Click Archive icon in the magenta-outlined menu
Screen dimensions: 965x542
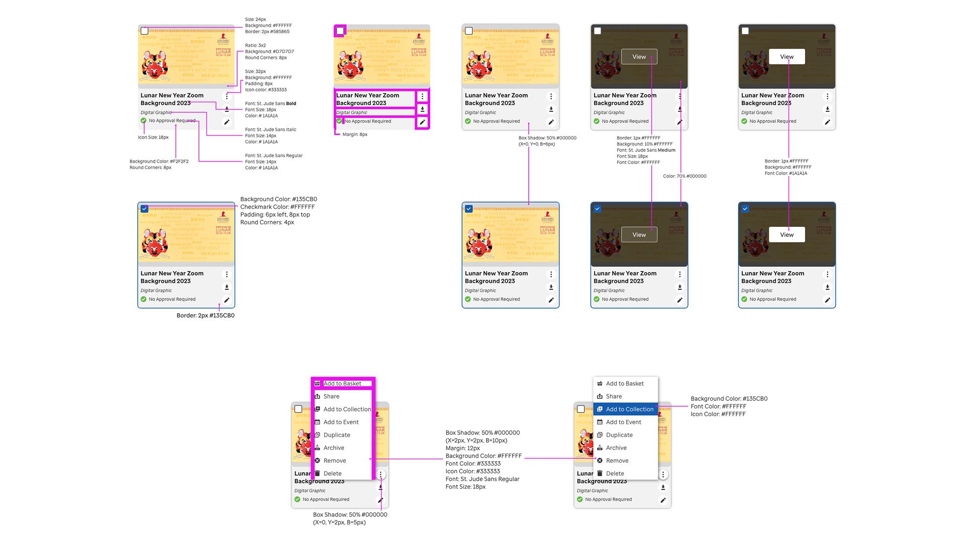tap(318, 448)
